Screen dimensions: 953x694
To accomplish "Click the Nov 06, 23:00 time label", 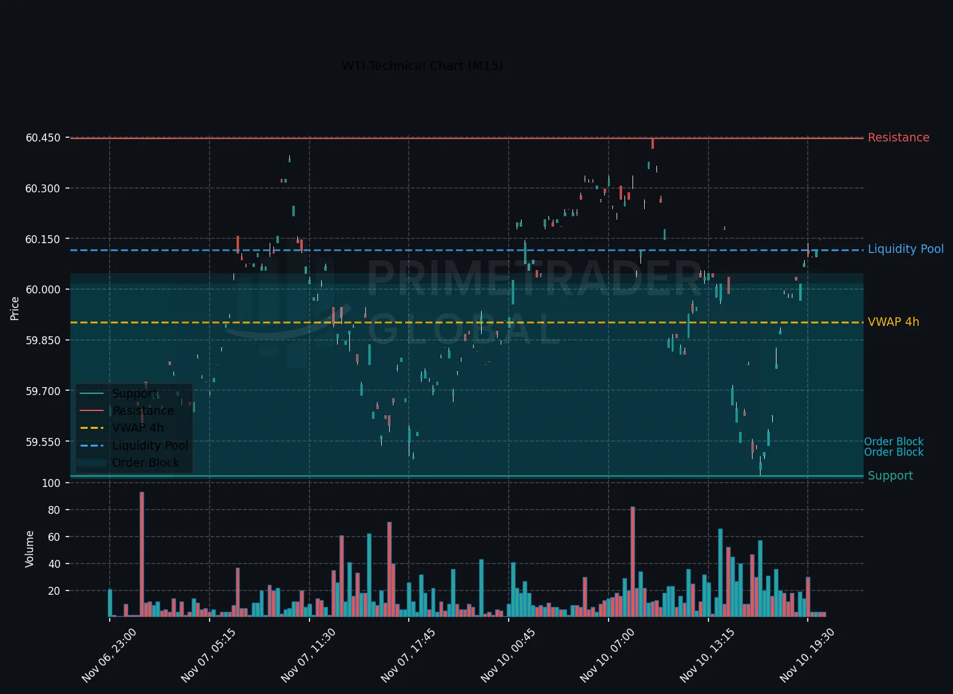I will tap(109, 655).
